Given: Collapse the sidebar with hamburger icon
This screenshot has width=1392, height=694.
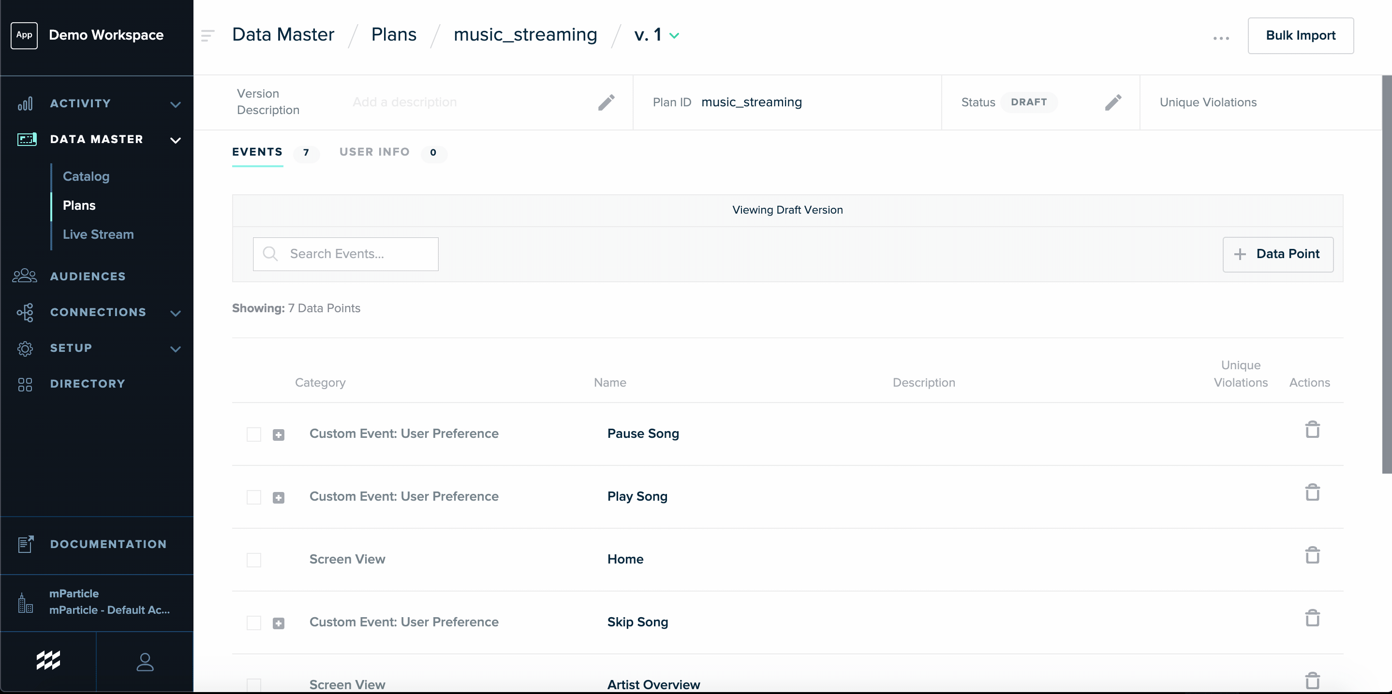Looking at the screenshot, I should [207, 36].
